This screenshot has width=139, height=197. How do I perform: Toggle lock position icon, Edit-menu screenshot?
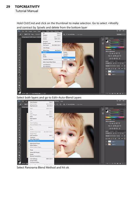[x=113, y=139]
